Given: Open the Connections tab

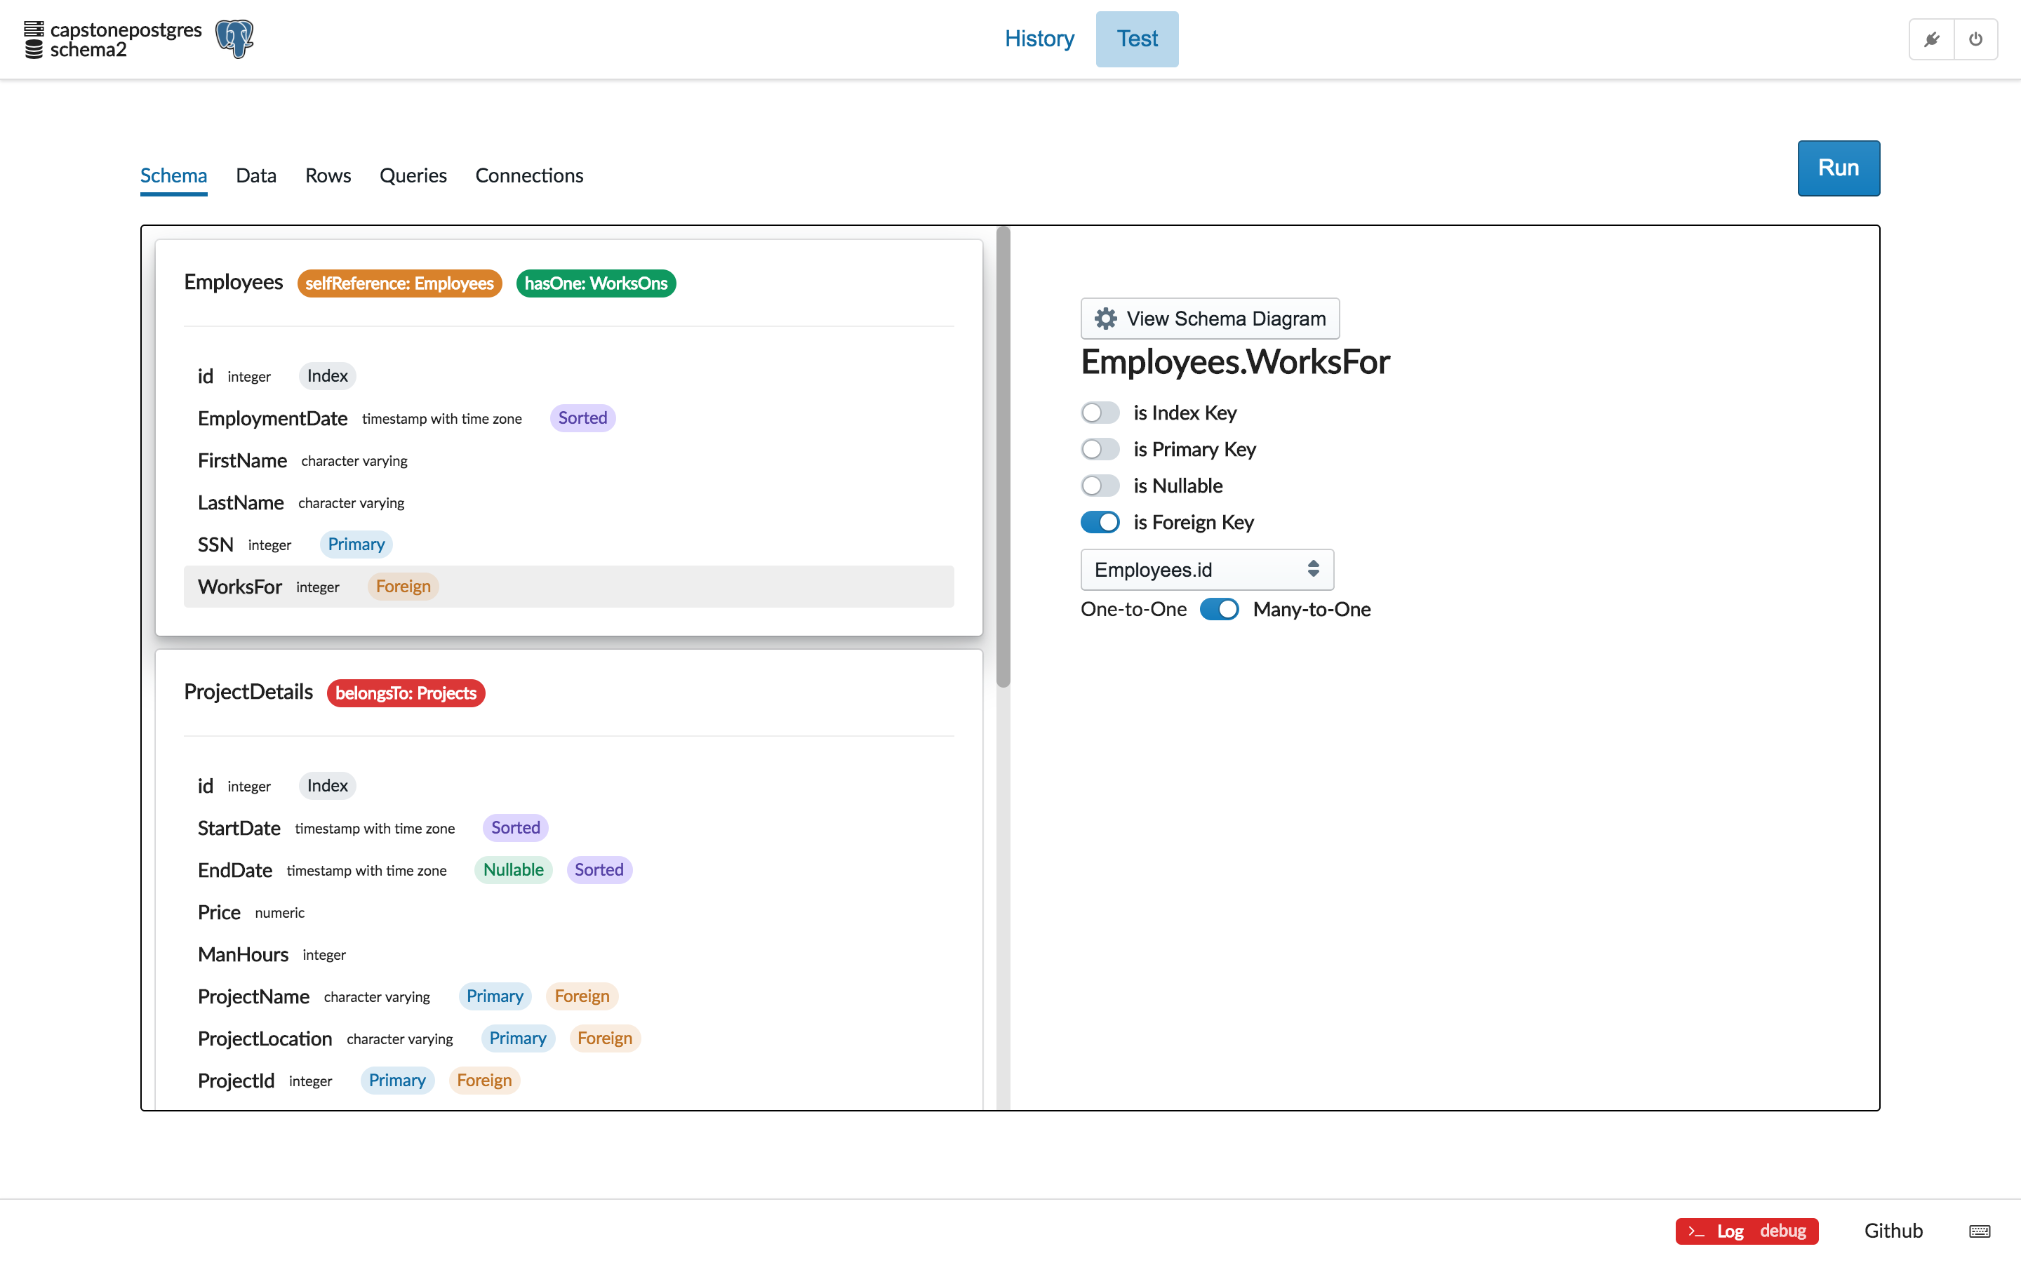Looking at the screenshot, I should click(528, 175).
